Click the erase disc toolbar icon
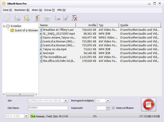Image resolution: width=164 pixels, height=122 pixels. click(75, 18)
